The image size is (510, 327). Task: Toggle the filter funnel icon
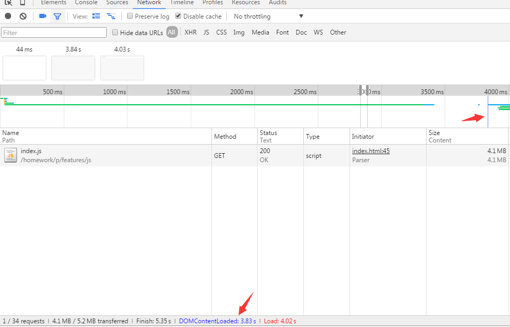coord(57,16)
